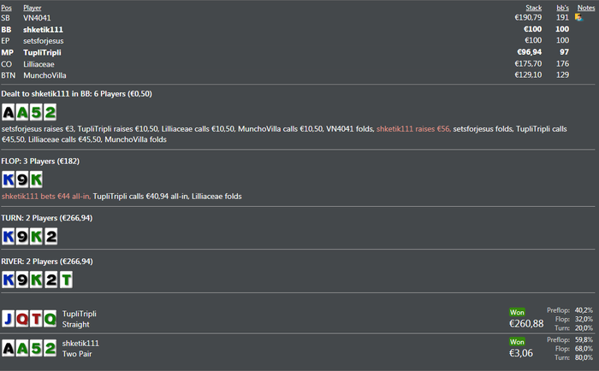This screenshot has height=371, width=599.
Task: Click the Won badge next to €3,06
Action: pyautogui.click(x=517, y=342)
